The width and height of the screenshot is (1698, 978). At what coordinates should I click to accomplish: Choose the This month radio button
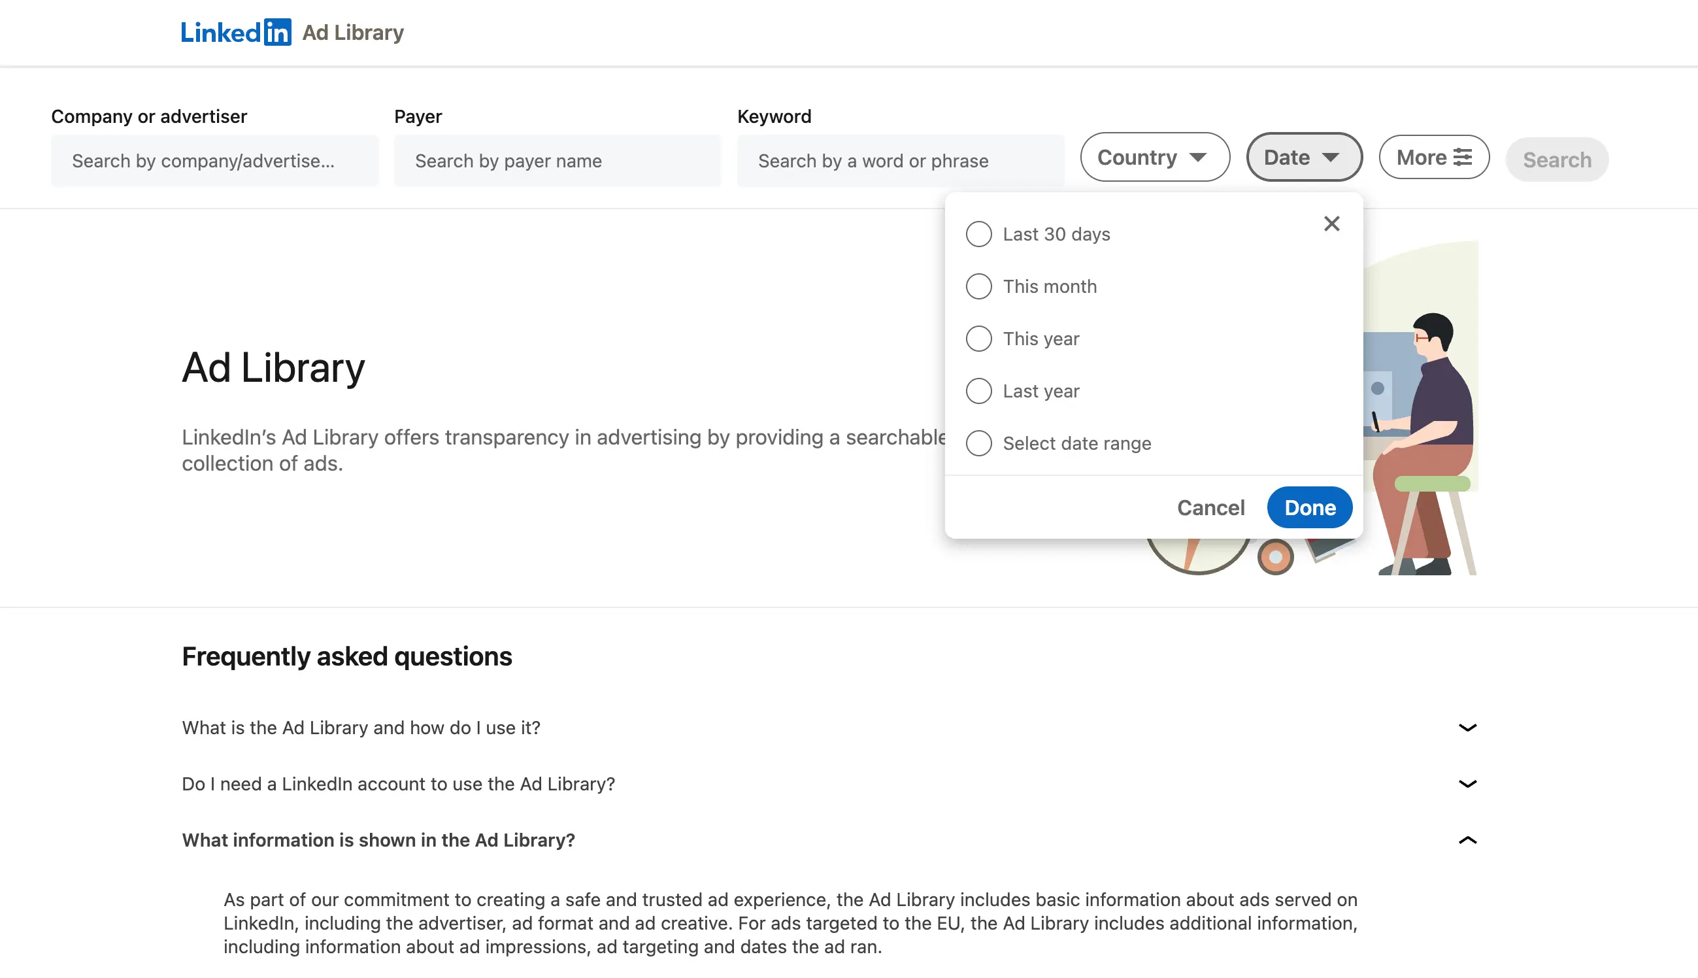pyautogui.click(x=978, y=287)
